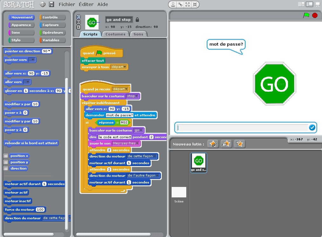Image resolution: width=322 pixels, height=237 pixels.
Task: Select the Apparence block category
Action: tap(21, 25)
